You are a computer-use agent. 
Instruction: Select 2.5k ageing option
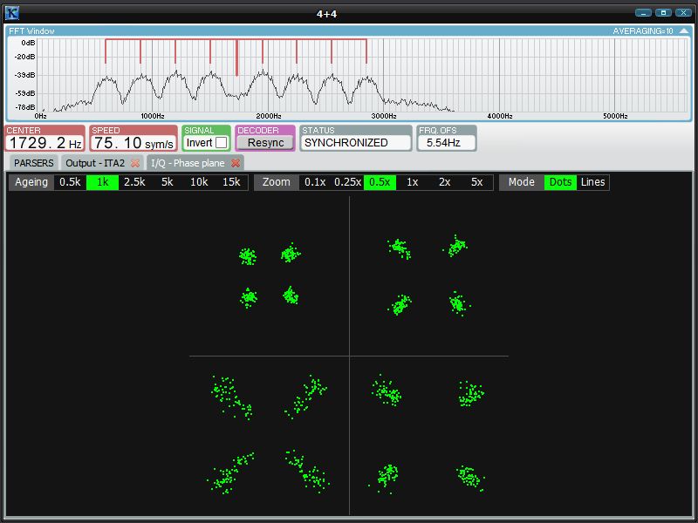(133, 182)
